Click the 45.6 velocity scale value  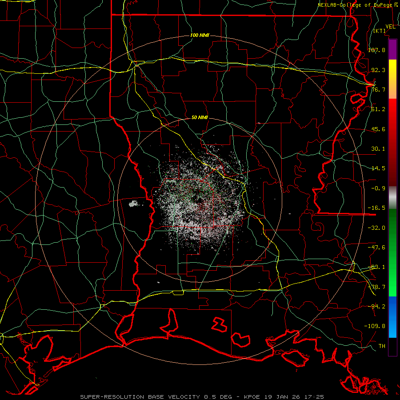click(378, 129)
